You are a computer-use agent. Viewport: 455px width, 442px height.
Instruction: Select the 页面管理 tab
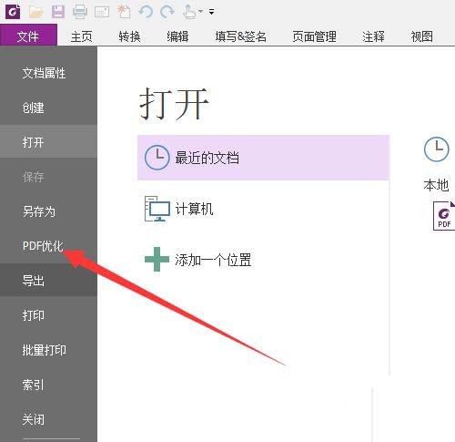(314, 36)
